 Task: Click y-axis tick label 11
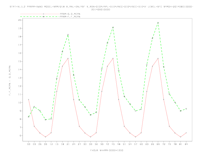20,94
